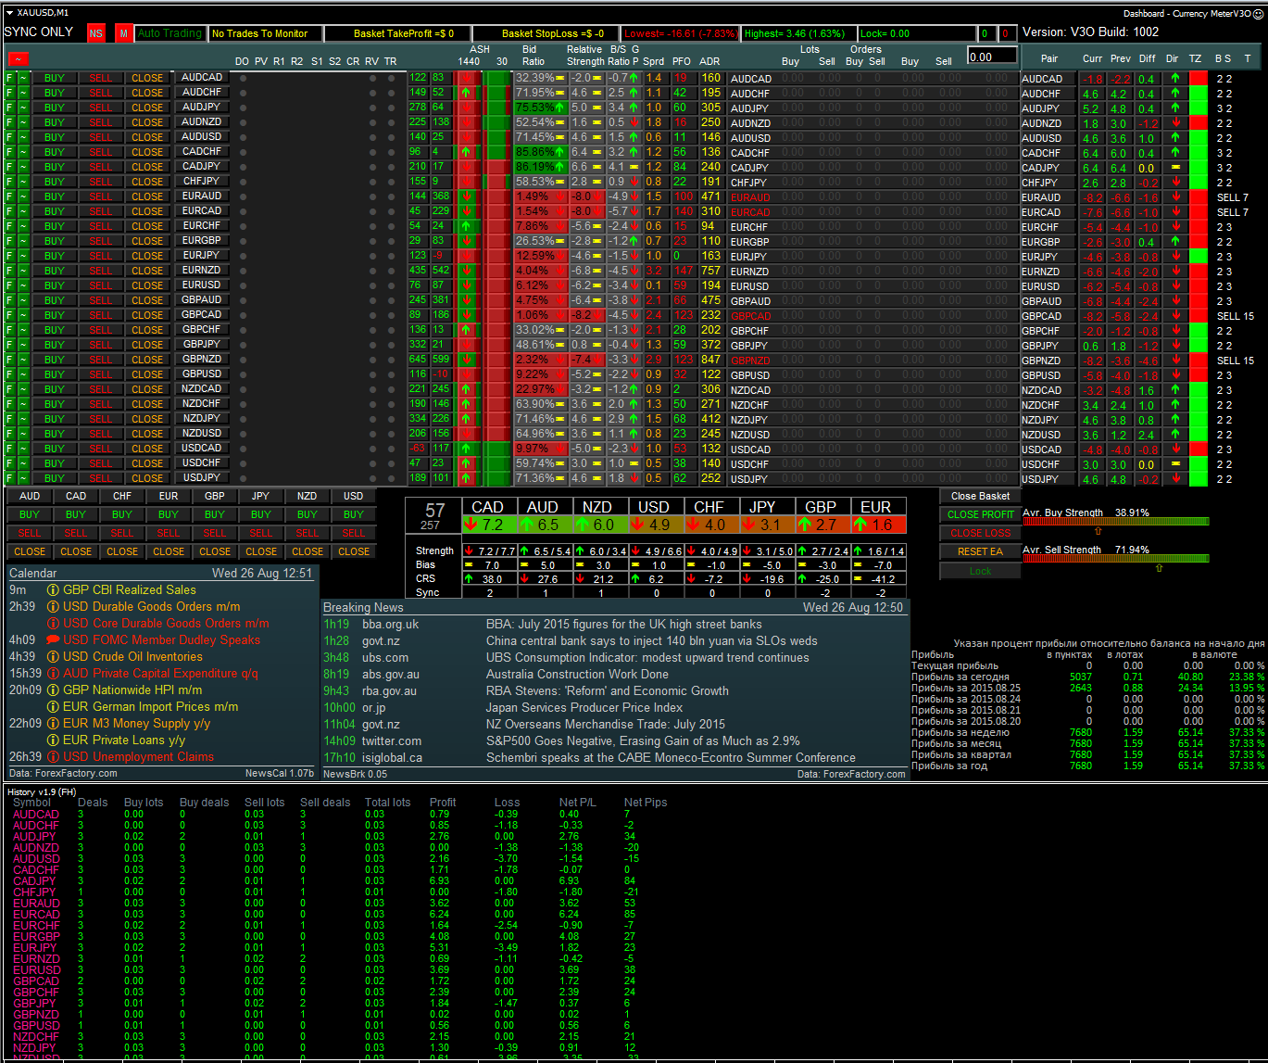The height and width of the screenshot is (1063, 1268).
Task: Click the speech bubble icon for FOMC Member Dudley
Action: [53, 640]
